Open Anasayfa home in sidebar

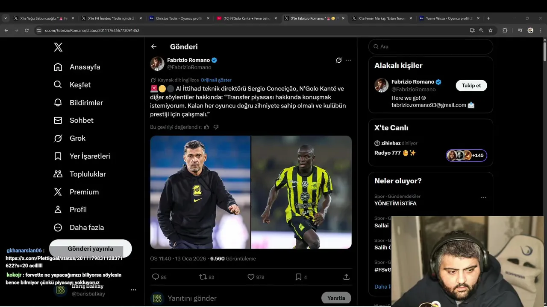pos(77,67)
